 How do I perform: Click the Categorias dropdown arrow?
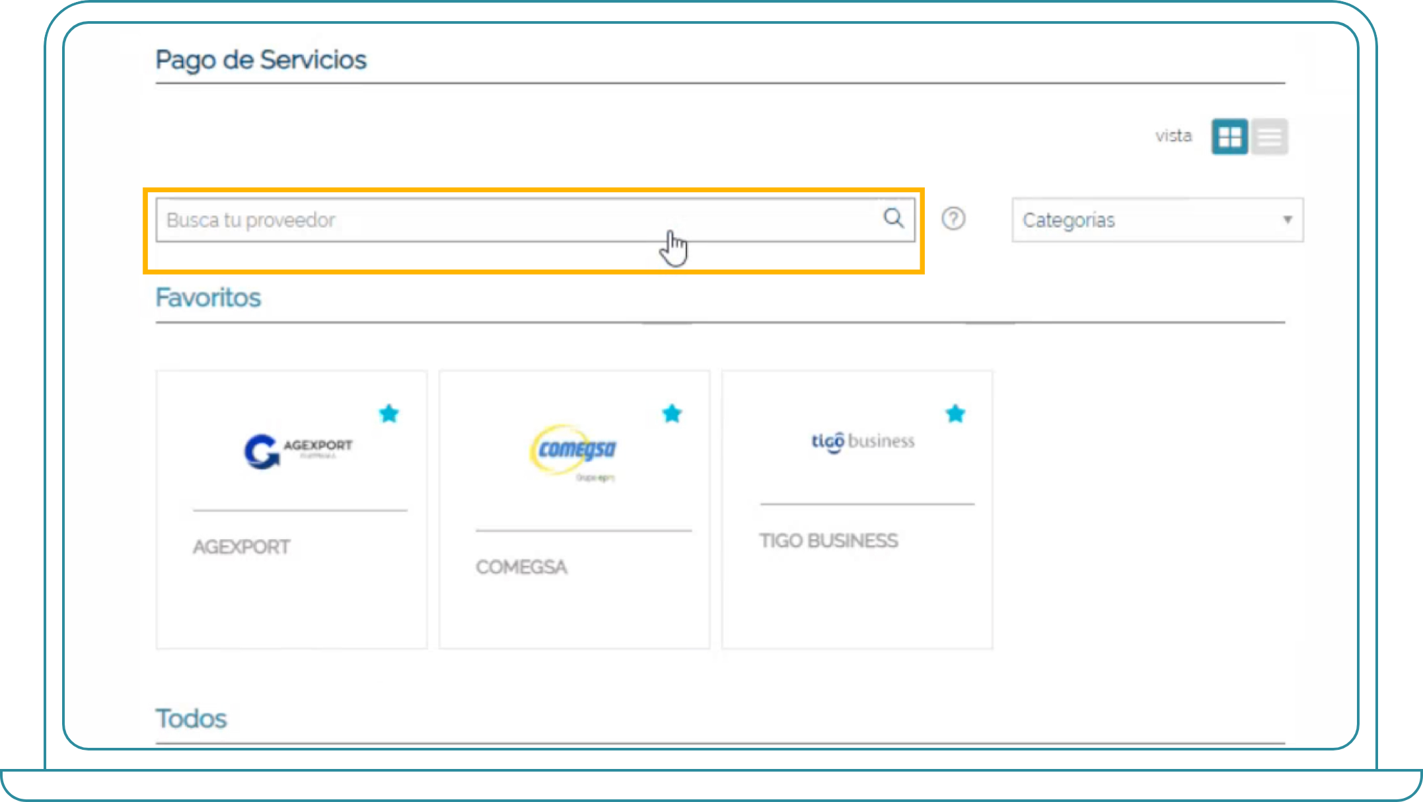[x=1287, y=219]
